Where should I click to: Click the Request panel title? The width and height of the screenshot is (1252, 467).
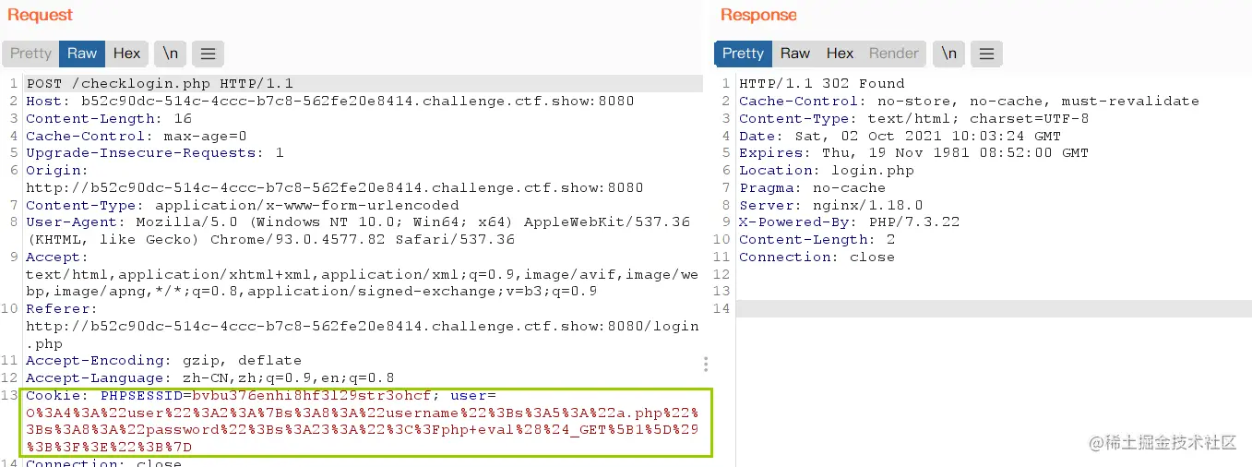40,15
